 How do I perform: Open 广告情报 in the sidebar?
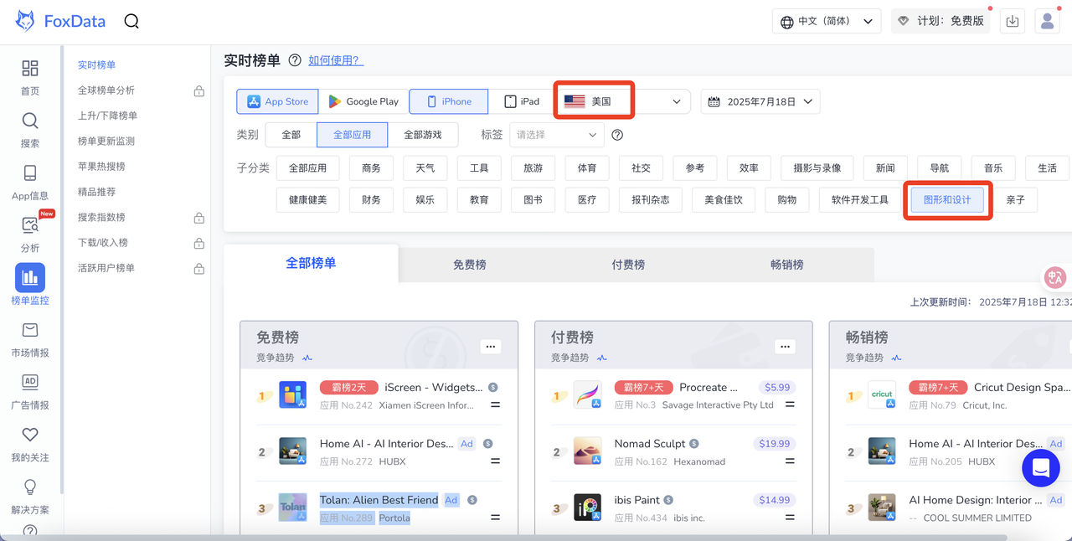[x=30, y=392]
